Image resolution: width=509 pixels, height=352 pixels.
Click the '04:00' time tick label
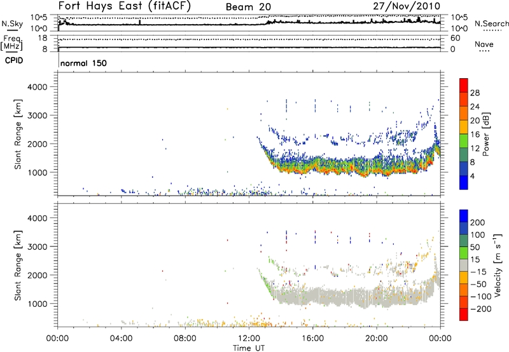click(x=122, y=339)
